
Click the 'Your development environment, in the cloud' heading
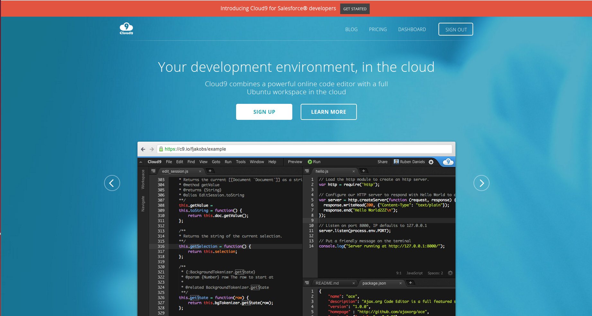coord(296,67)
